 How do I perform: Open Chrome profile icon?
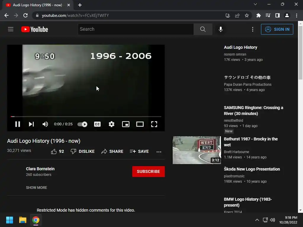(287, 15)
